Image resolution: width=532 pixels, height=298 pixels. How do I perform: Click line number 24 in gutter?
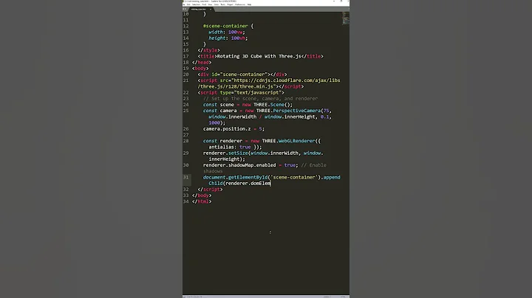185,105
